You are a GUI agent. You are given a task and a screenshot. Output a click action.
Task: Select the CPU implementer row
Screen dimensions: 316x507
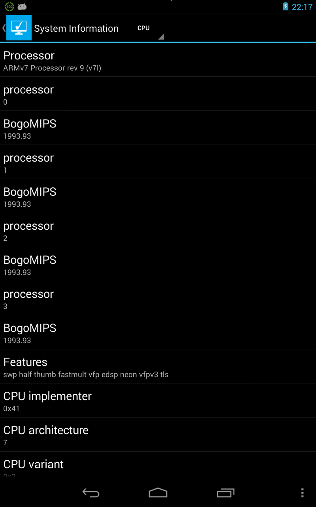coord(158,400)
